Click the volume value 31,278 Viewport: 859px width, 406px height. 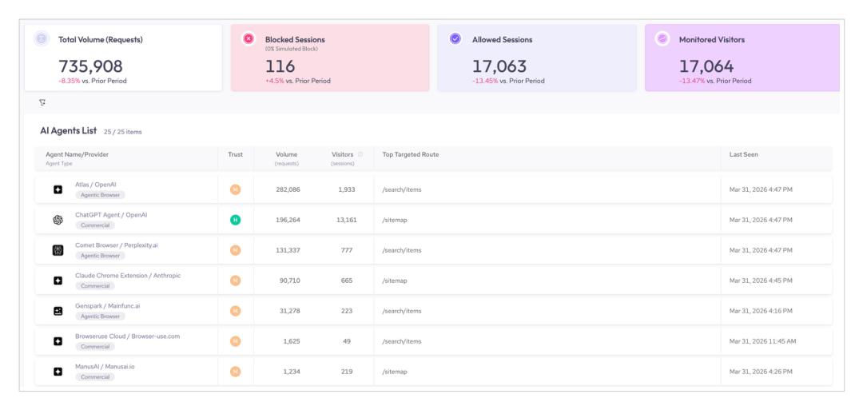click(289, 311)
